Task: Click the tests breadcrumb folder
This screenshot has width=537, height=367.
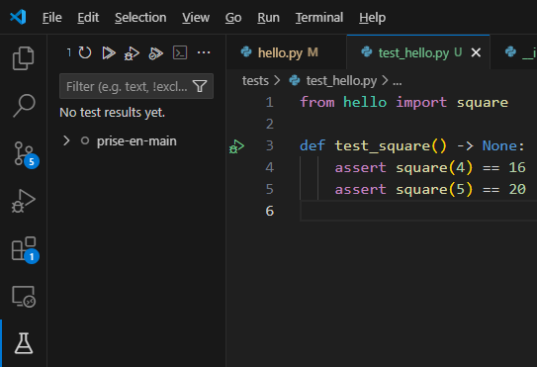Action: click(255, 81)
